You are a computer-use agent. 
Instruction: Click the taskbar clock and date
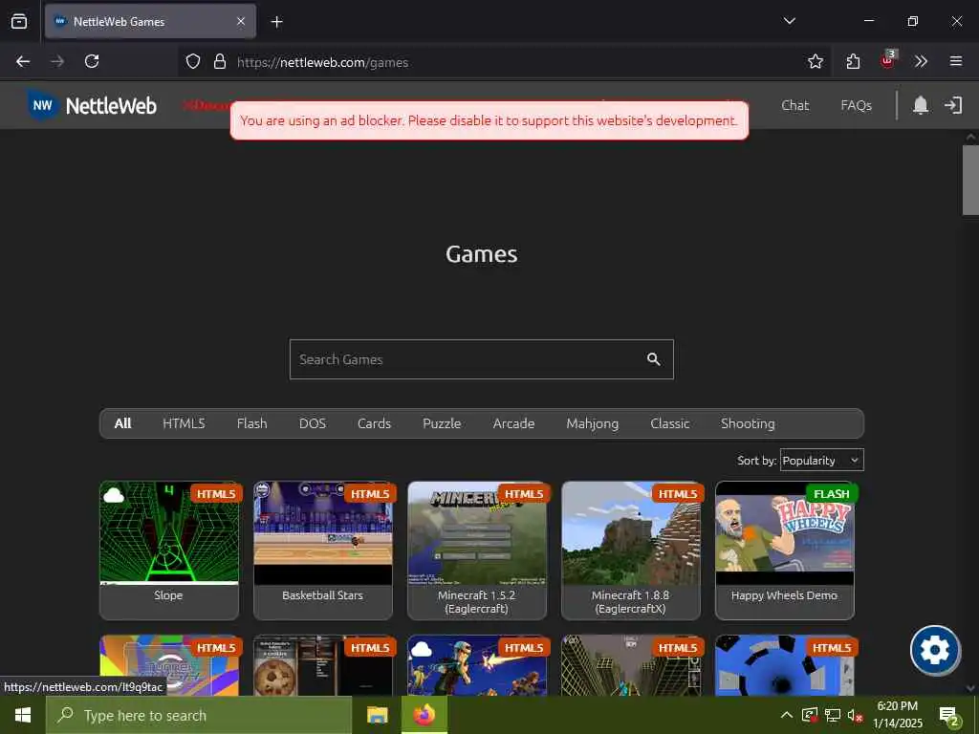[x=897, y=715]
